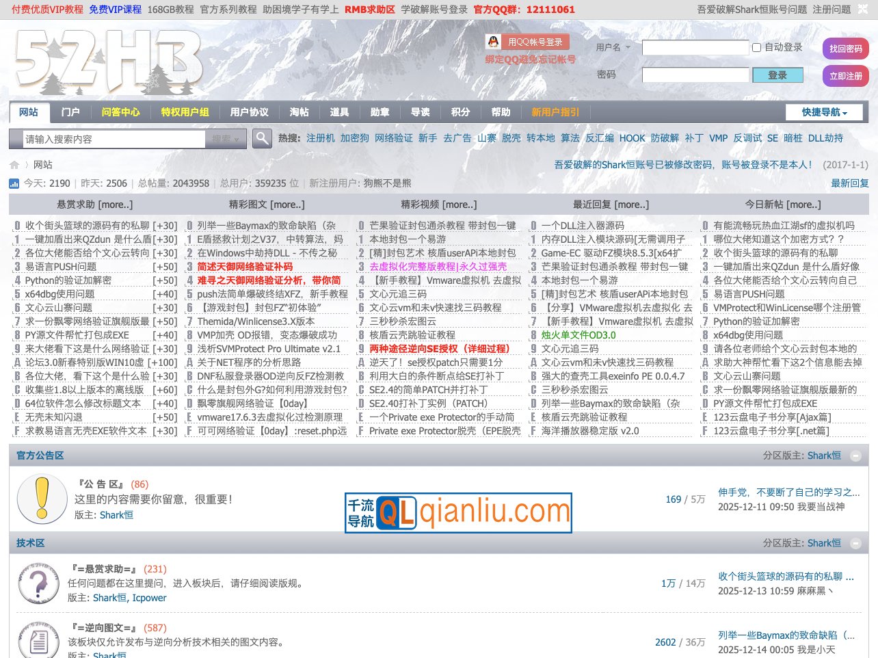Click the 悬赏求助 question mark icon

pos(38,583)
